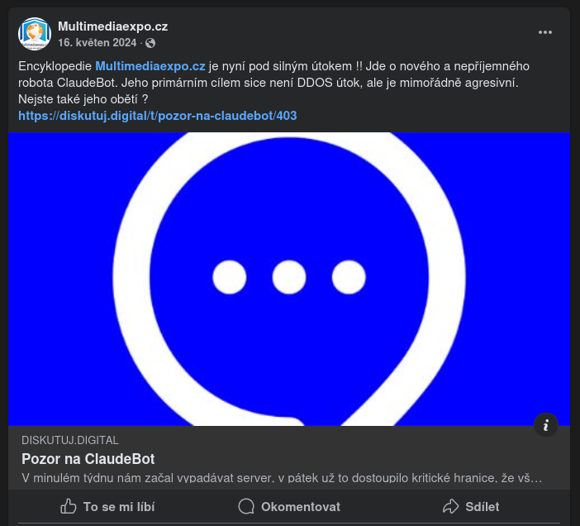Open the "Pozor na ClaudeBot" article title

tap(88, 459)
